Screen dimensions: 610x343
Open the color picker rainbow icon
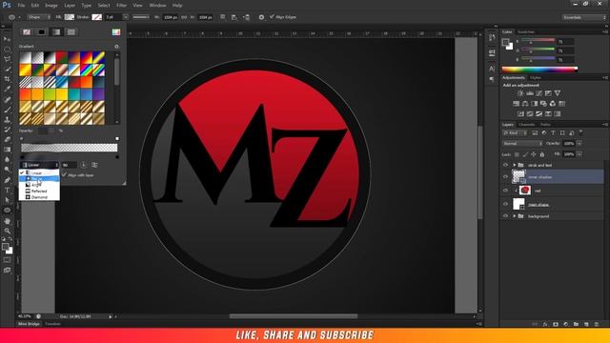[x=116, y=31]
